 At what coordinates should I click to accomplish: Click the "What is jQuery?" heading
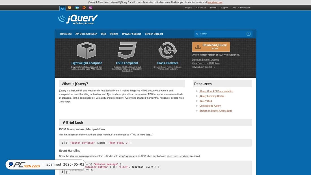75,84
